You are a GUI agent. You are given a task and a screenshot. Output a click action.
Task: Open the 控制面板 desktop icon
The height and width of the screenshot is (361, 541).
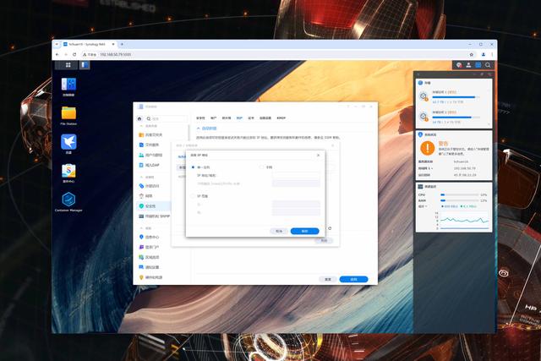click(x=68, y=86)
